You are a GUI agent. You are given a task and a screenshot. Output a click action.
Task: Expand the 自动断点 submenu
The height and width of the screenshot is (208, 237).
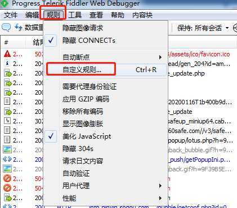(105, 57)
